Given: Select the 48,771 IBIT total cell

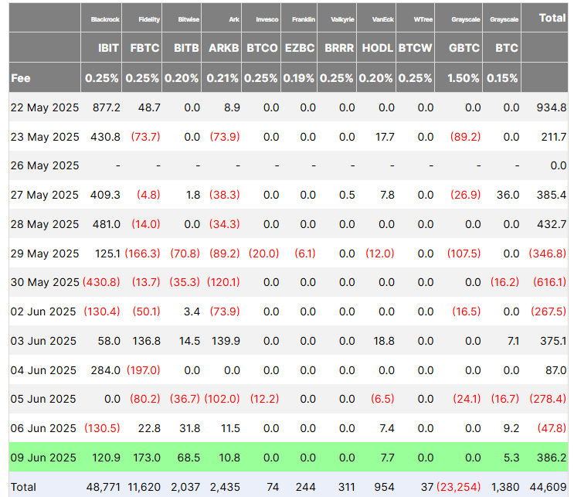Looking at the screenshot, I should 104,487.
